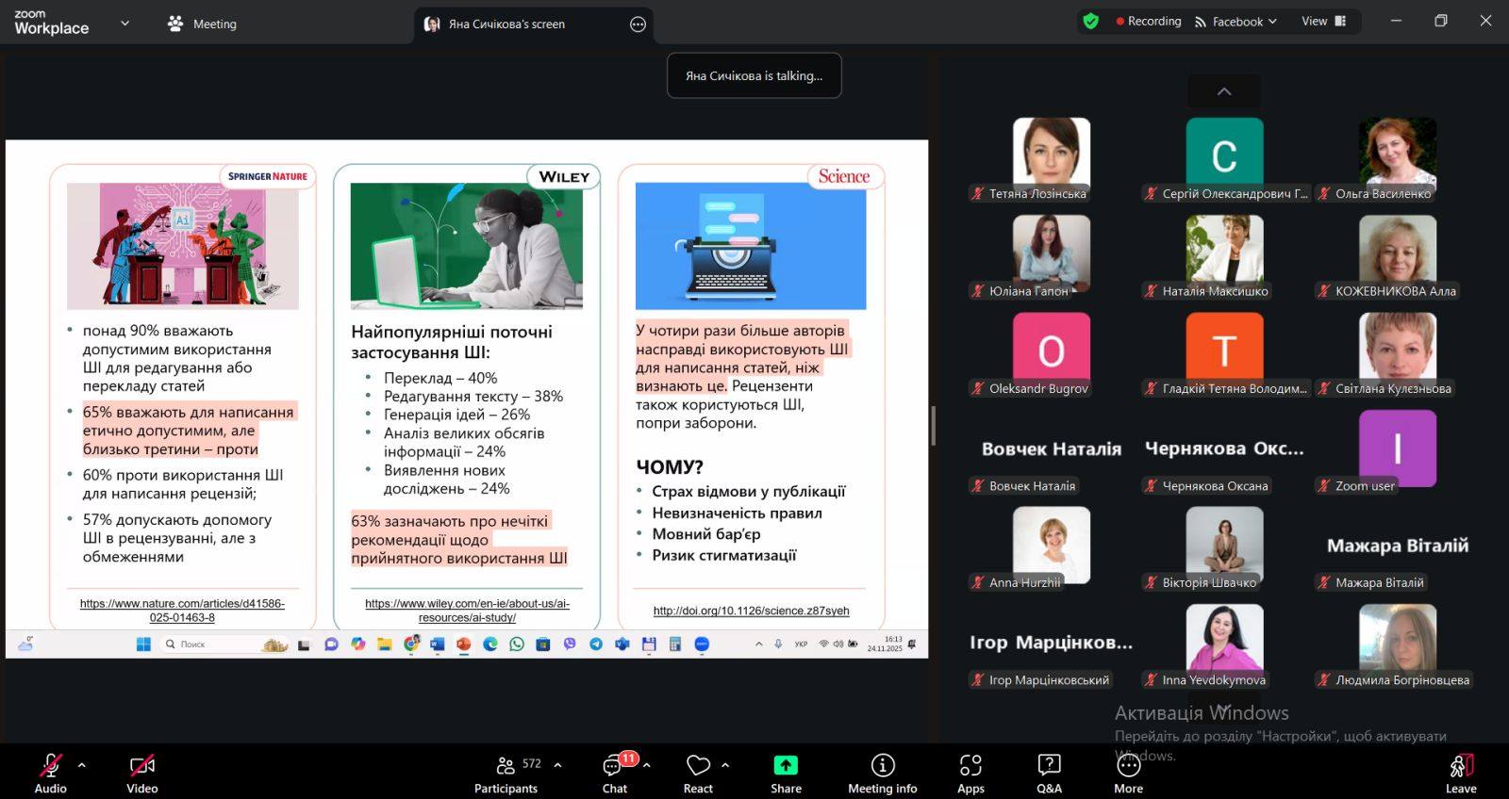The image size is (1509, 799).
Task: Open the Zoom Workplace dropdown chevron
Action: click(x=124, y=24)
